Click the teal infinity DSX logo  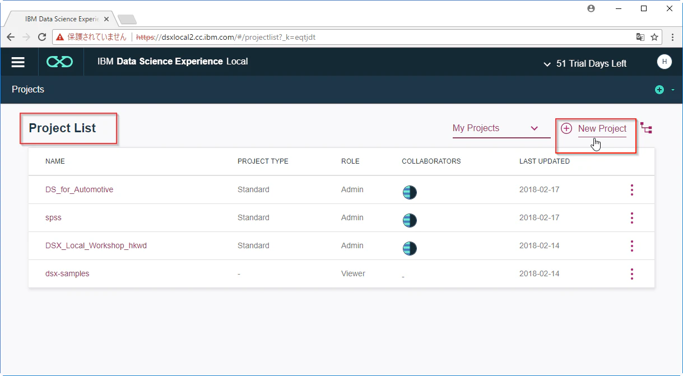pos(59,62)
